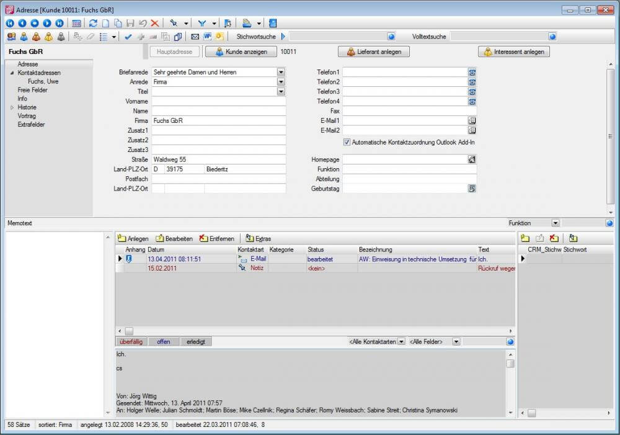Select Fuchs, Uwe contact entry
620x435 pixels.
click(43, 81)
